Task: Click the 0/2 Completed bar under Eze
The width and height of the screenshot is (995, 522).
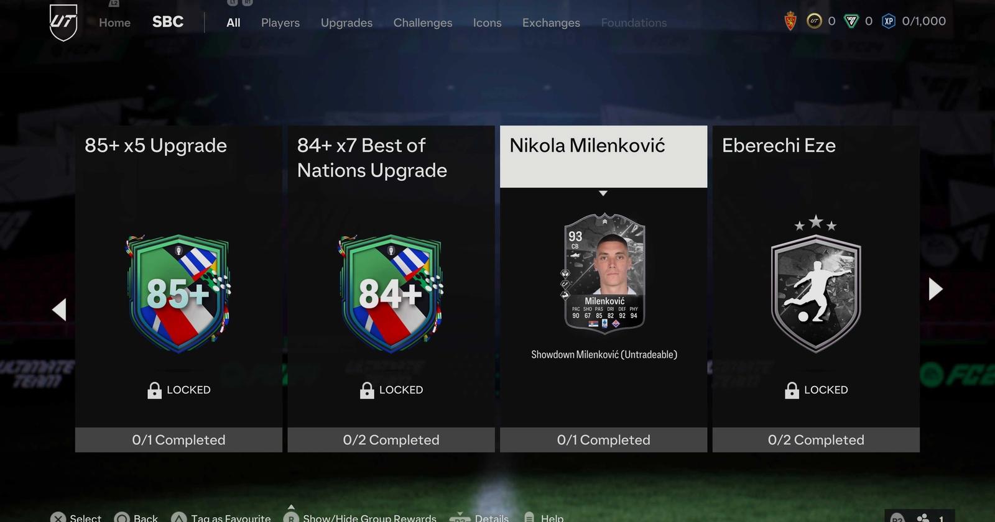Action: 816,440
